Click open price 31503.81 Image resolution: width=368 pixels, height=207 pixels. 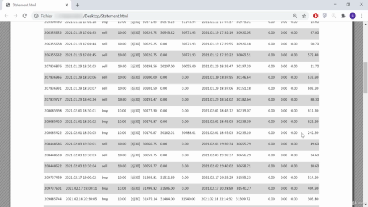pos(149,178)
